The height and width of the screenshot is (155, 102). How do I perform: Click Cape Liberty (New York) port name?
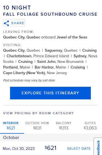[x=24, y=73]
